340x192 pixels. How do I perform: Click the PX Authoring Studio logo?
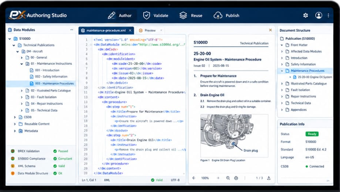pyautogui.click(x=38, y=15)
